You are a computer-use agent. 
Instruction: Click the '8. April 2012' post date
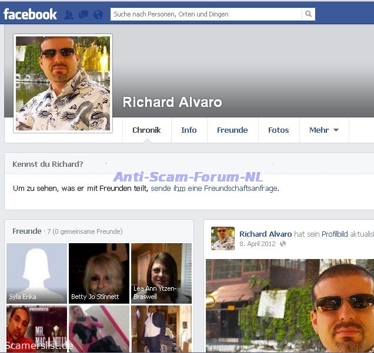pos(258,244)
